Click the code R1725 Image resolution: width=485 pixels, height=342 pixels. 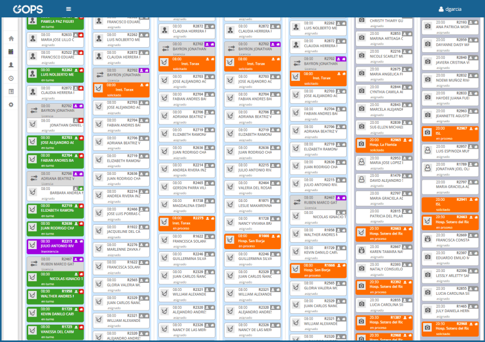(x=67, y=327)
